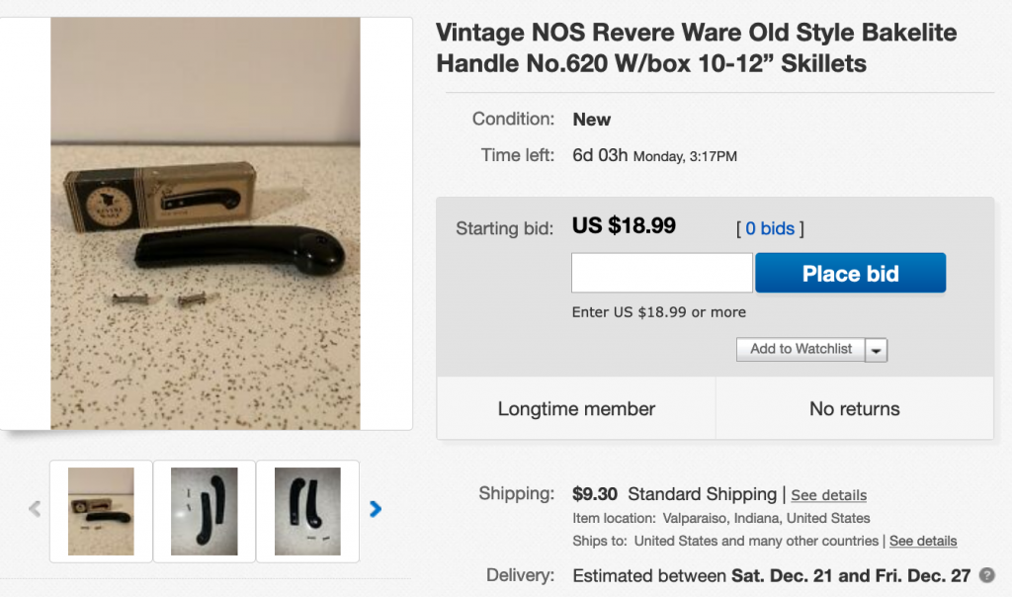
Task: Select first thumbnail with box and handle
Action: pos(102,511)
